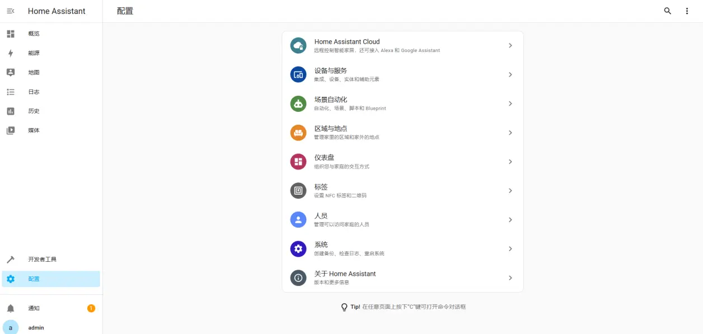Open 开发者工具 label in sidebar

click(43, 260)
